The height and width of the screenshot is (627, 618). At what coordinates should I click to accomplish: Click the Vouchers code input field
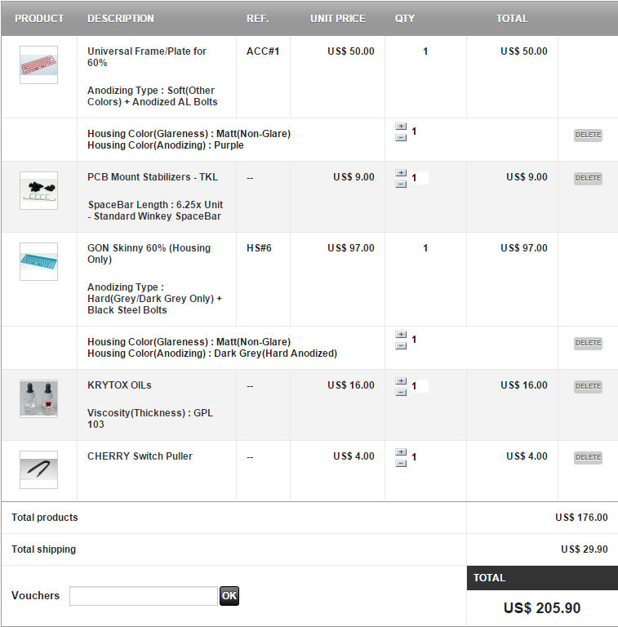point(144,596)
